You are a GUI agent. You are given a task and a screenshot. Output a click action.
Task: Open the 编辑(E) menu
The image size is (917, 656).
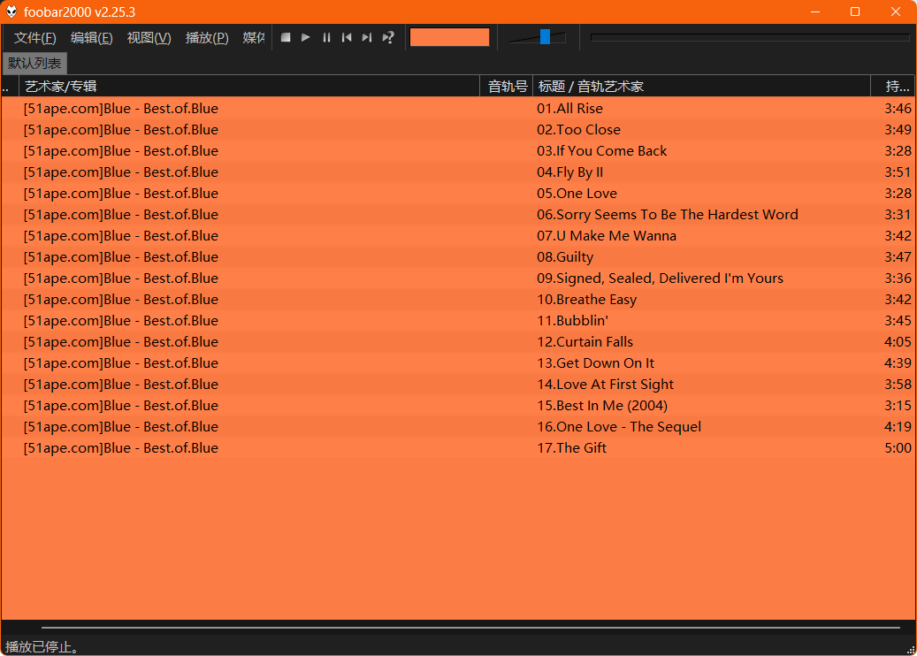[x=91, y=38]
